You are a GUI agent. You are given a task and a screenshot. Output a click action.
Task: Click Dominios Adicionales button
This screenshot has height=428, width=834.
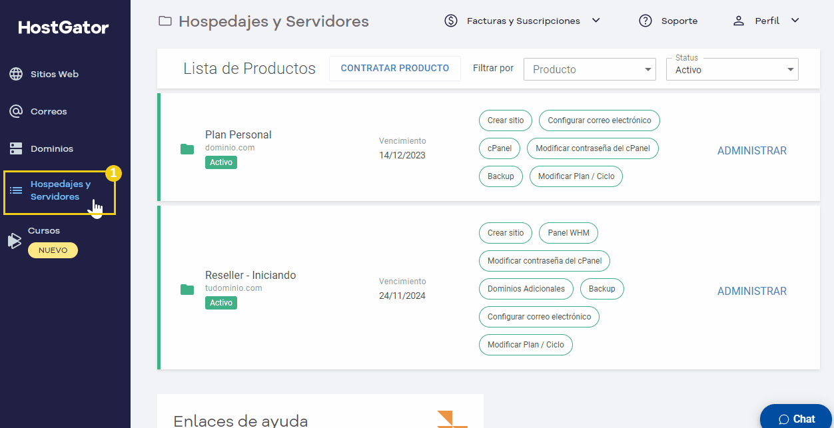click(526, 289)
